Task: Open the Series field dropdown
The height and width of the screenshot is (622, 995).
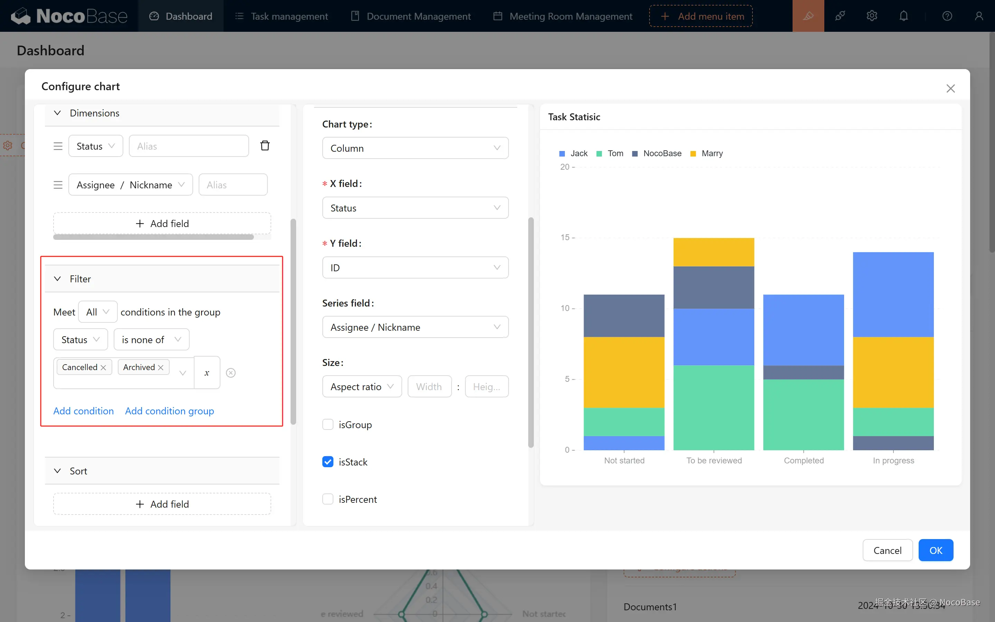Action: coord(415,327)
